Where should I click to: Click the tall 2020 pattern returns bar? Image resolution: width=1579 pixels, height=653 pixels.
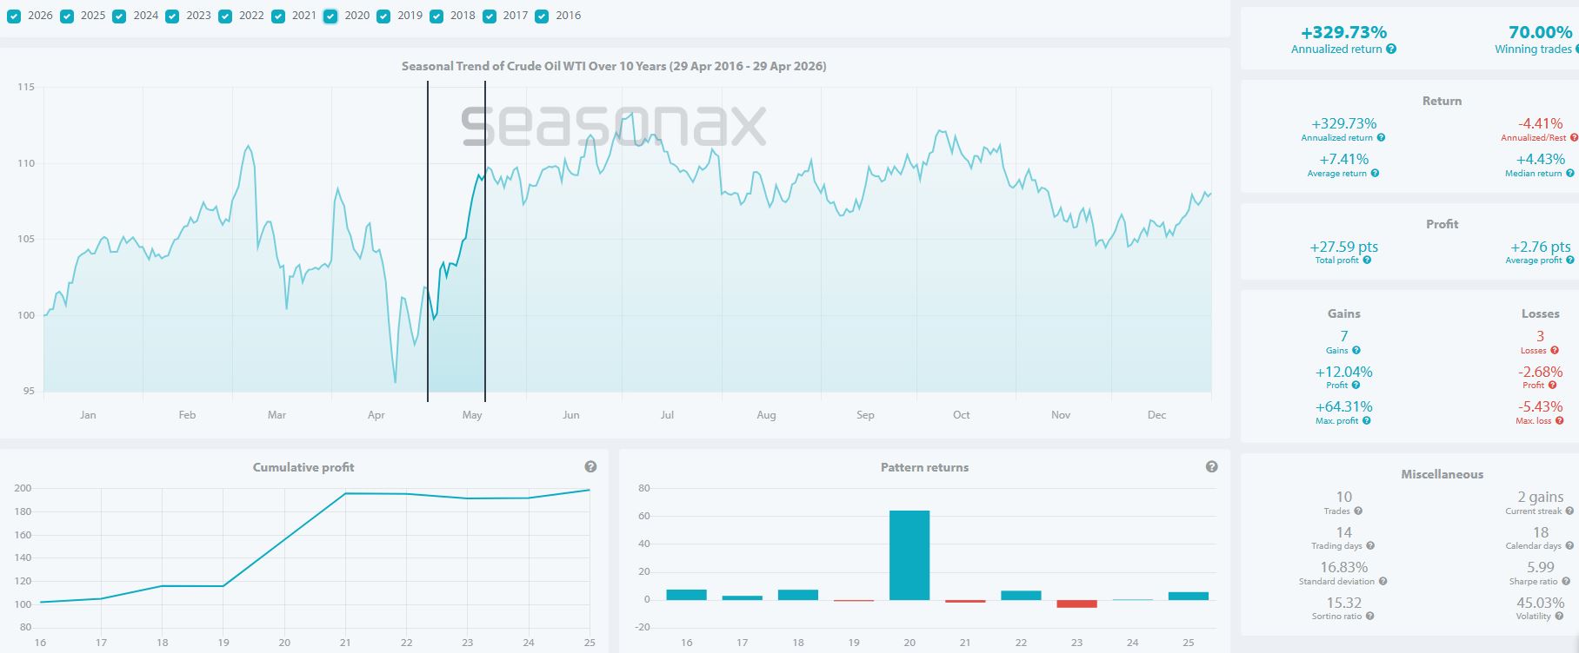pos(909,555)
